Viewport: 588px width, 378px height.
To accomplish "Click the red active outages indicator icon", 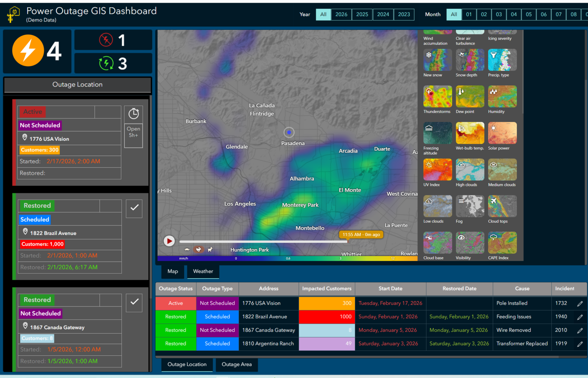I will pyautogui.click(x=106, y=40).
